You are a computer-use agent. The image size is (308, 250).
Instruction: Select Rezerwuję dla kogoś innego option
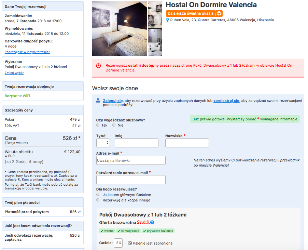click(x=98, y=200)
